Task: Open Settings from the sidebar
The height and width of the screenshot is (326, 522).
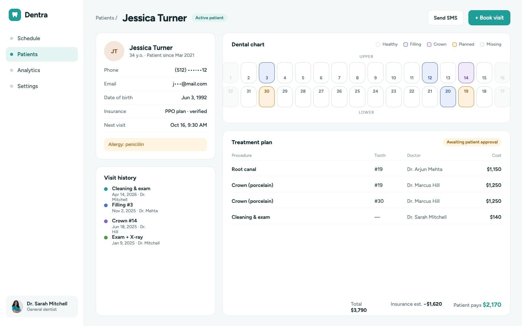Action: coord(42,86)
